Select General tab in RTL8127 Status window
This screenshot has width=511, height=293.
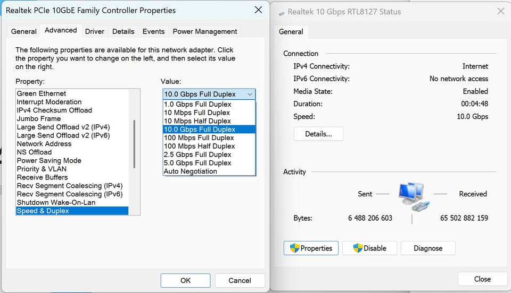pyautogui.click(x=291, y=31)
